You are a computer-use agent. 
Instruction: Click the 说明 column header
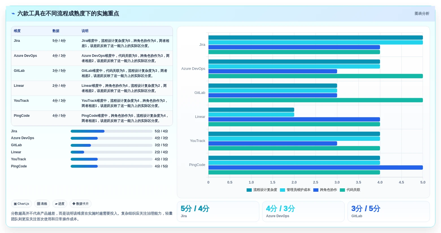click(x=85, y=31)
